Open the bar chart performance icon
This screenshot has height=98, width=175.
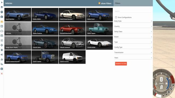click(x=2, y=59)
